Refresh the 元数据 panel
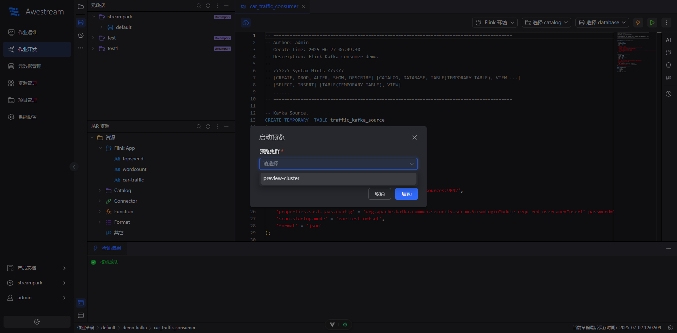The image size is (677, 333). coord(208,6)
